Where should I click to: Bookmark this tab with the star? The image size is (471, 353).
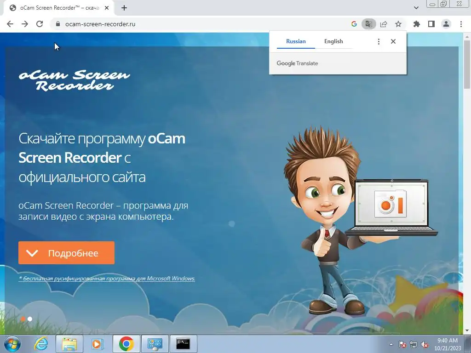point(398,24)
